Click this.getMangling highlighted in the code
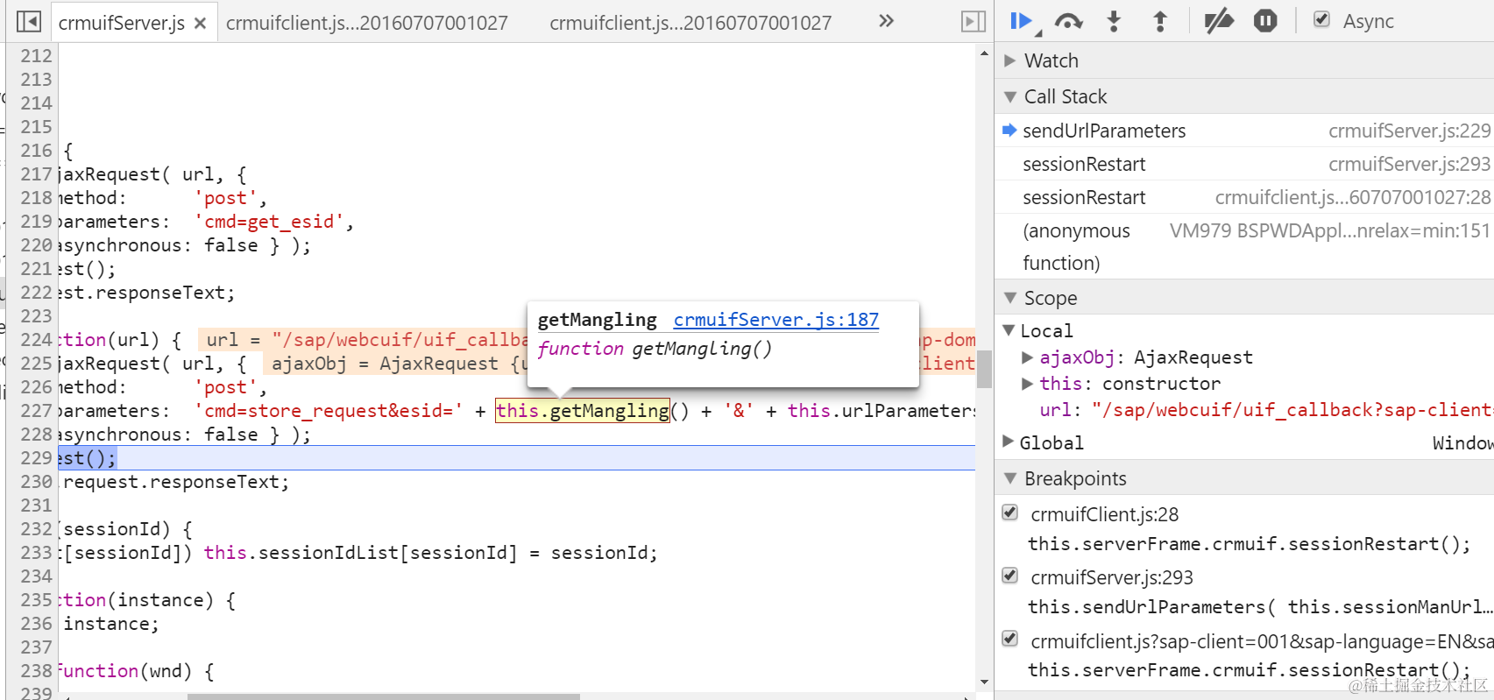This screenshot has width=1494, height=700. point(583,410)
